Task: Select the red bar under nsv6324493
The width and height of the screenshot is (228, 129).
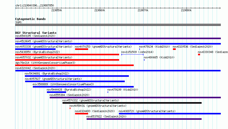Action: (81, 114)
